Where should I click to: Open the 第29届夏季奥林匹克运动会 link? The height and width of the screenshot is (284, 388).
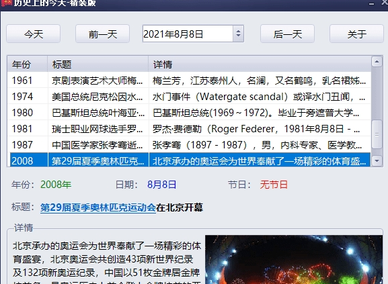[x=98, y=207]
